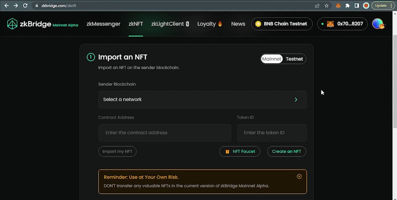Image resolution: width=397 pixels, height=200 pixels.
Task: Focus the contract address input field
Action: point(165,133)
